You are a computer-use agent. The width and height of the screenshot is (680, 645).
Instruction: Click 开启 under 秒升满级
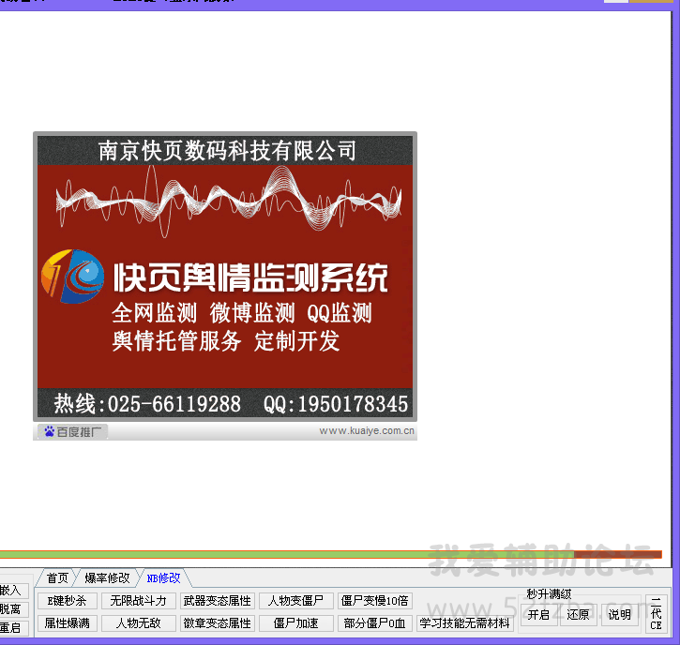pyautogui.click(x=538, y=615)
